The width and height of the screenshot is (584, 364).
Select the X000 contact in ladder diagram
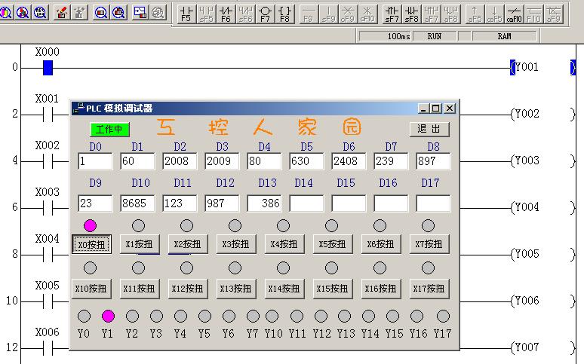48,69
